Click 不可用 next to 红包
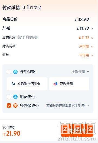This screenshot has width=98, height=143. click(84, 55)
